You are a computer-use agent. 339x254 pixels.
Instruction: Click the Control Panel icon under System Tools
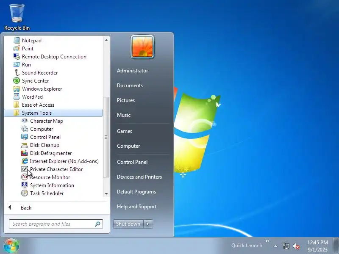coord(25,137)
